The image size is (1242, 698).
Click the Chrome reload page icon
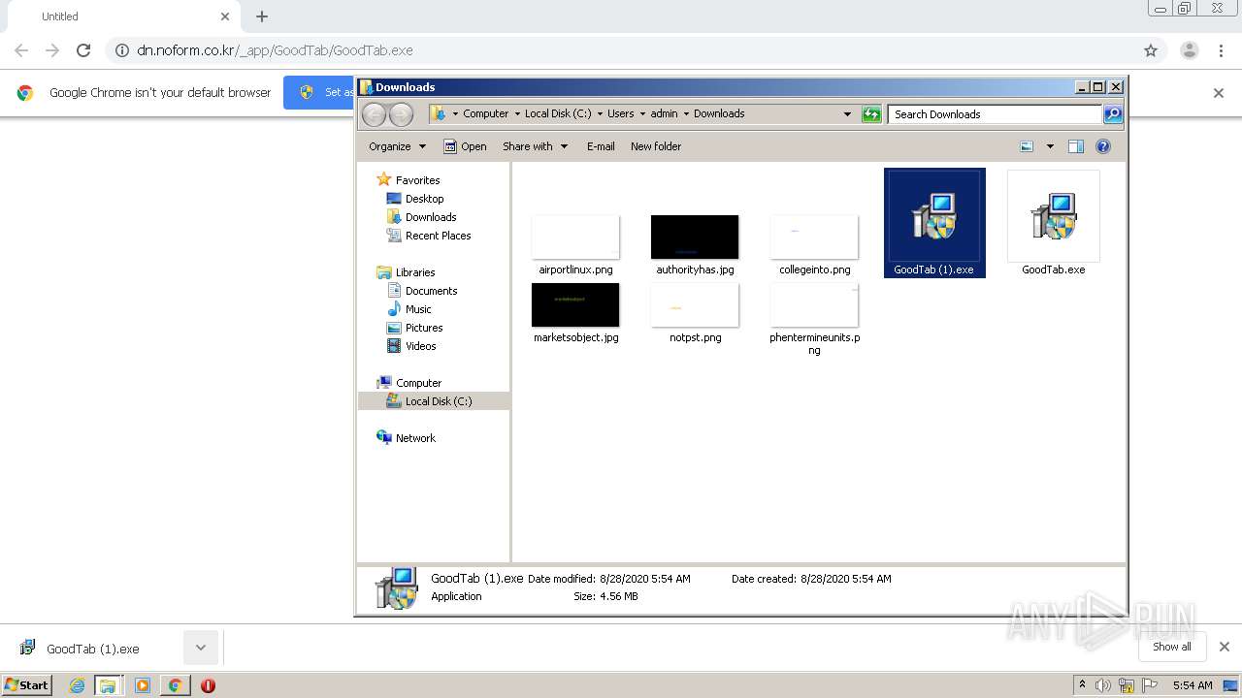83,50
